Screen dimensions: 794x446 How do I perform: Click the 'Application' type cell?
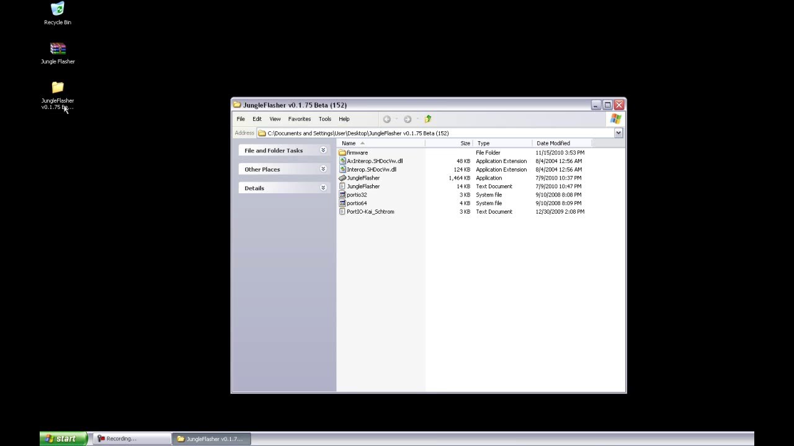[489, 178]
